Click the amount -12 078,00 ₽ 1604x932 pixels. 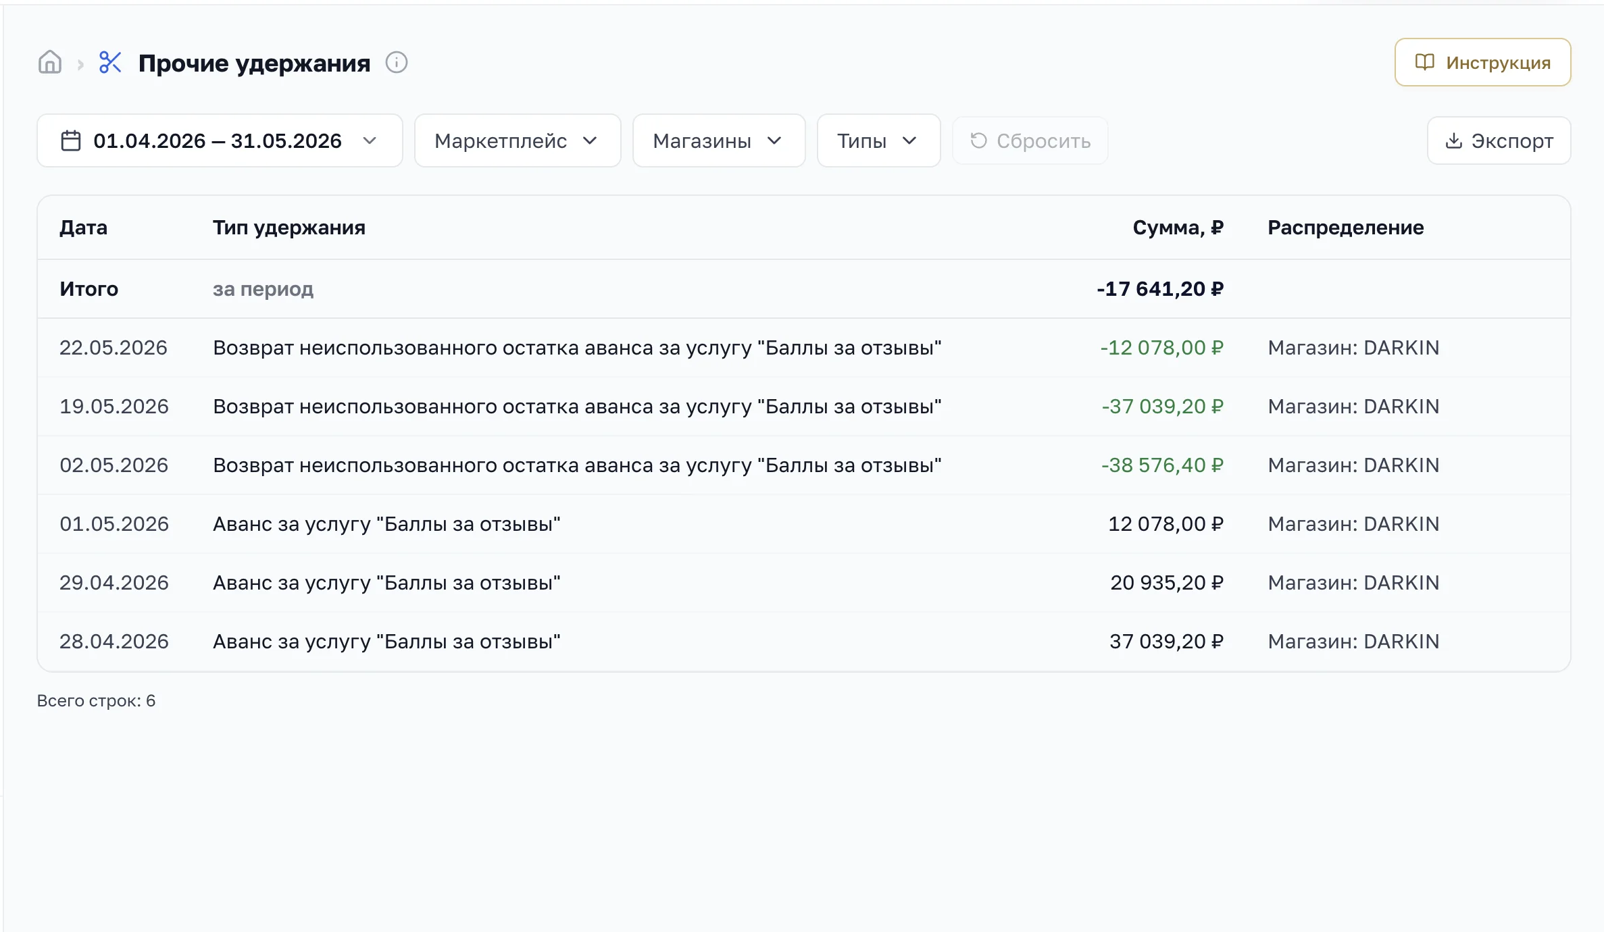click(1161, 348)
